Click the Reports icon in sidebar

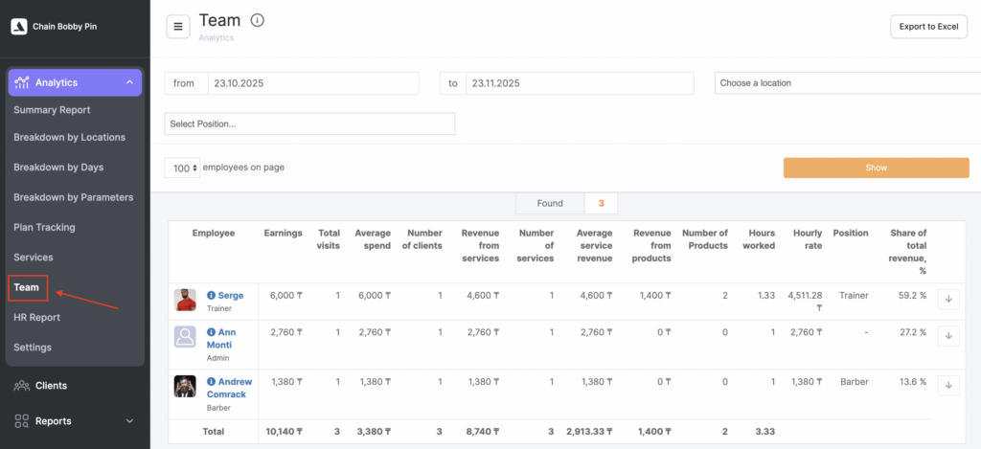tap(20, 420)
